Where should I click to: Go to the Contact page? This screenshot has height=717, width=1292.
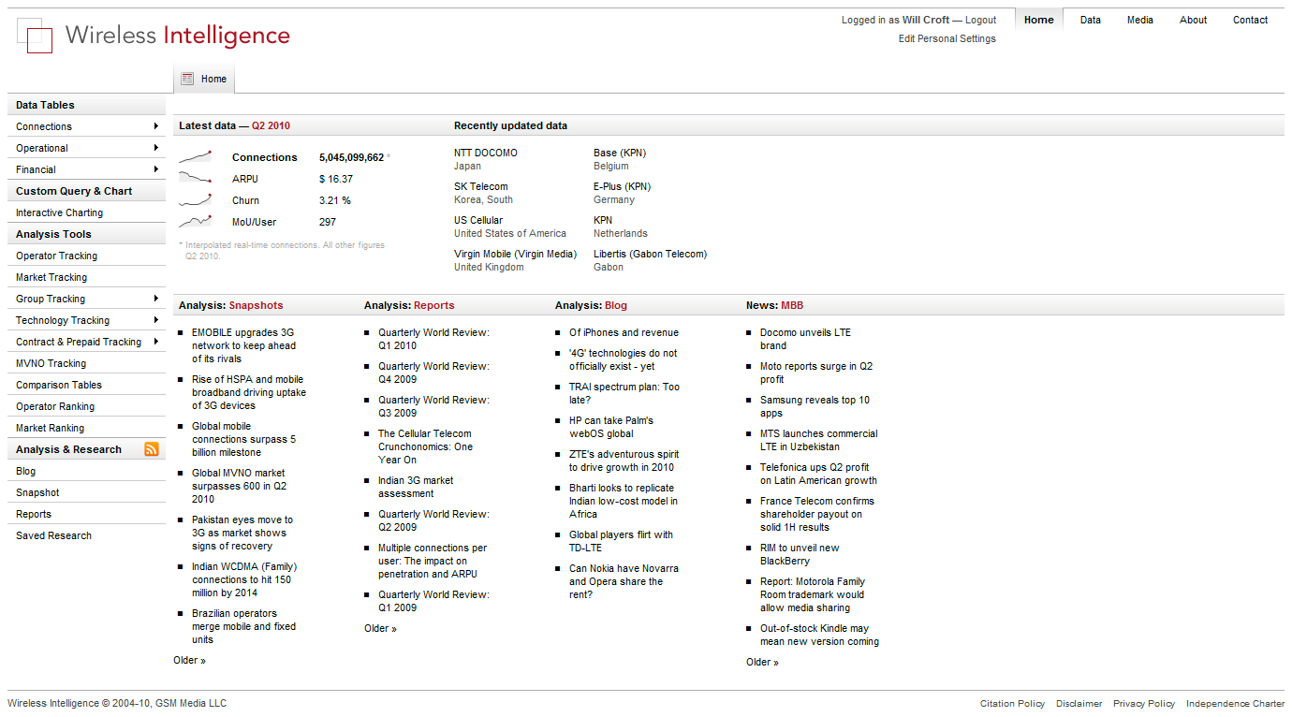[1250, 20]
